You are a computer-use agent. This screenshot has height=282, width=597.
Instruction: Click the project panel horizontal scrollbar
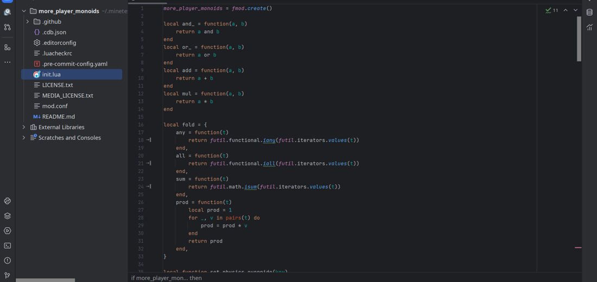coord(45,280)
